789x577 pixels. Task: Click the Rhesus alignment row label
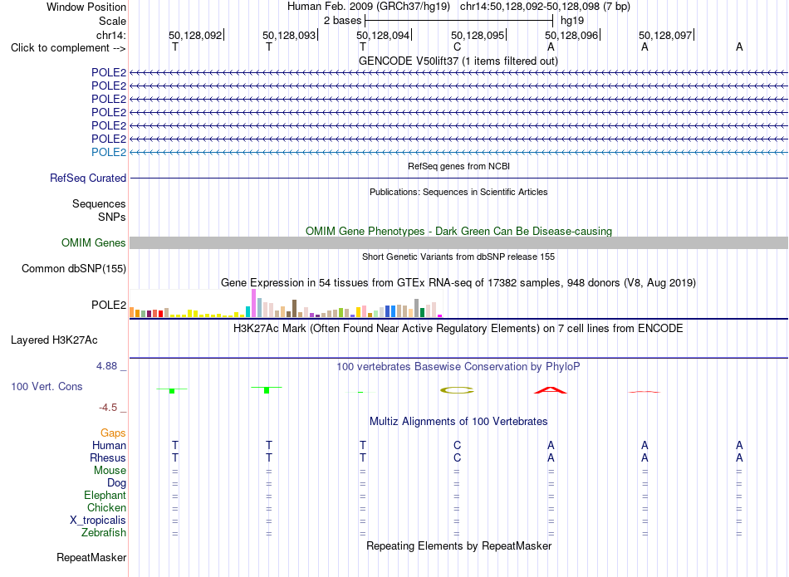click(x=108, y=457)
